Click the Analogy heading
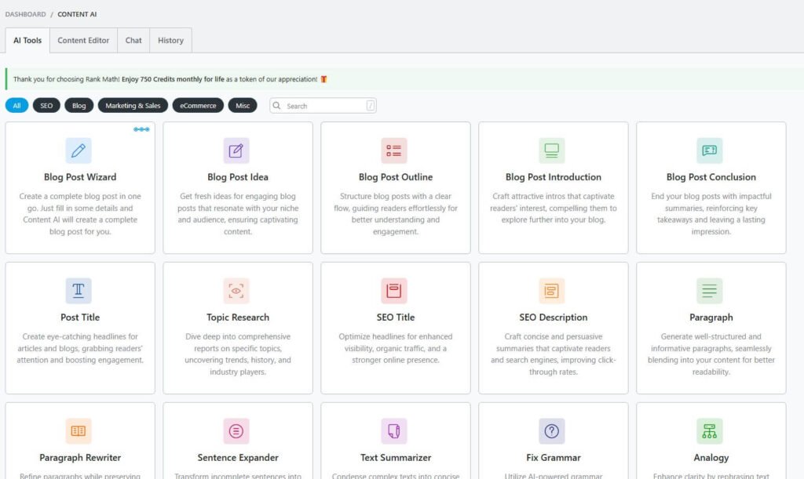The height and width of the screenshot is (479, 804). click(711, 458)
